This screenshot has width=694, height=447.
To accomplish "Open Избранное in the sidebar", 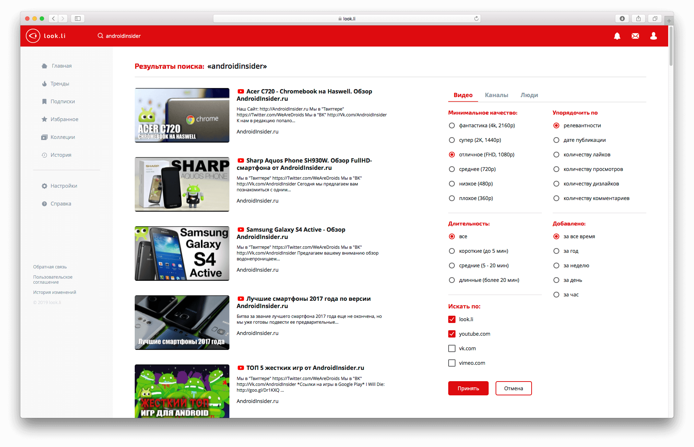I will pos(64,119).
